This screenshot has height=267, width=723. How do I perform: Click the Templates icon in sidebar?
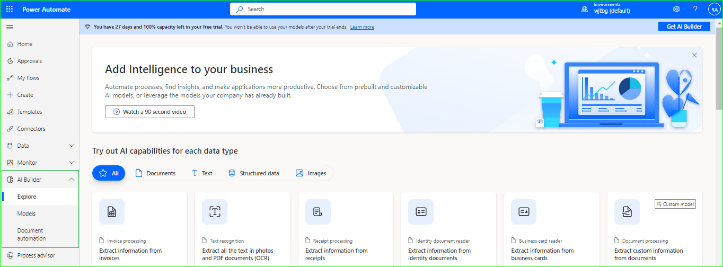10,112
